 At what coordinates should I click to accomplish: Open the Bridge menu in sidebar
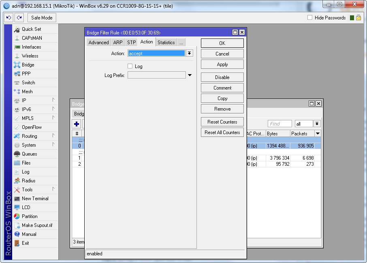(x=28, y=65)
